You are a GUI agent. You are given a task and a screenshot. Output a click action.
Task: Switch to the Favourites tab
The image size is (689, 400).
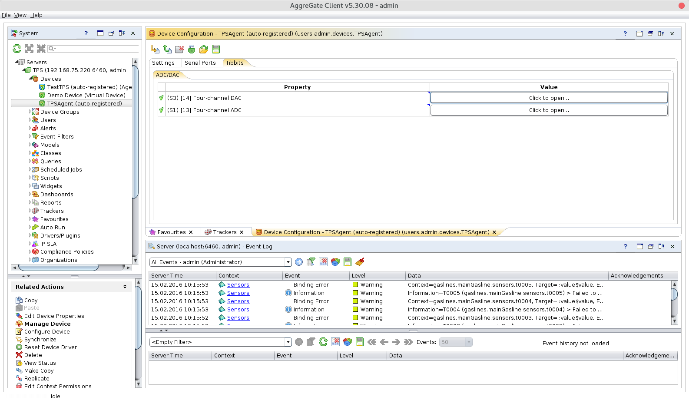172,232
